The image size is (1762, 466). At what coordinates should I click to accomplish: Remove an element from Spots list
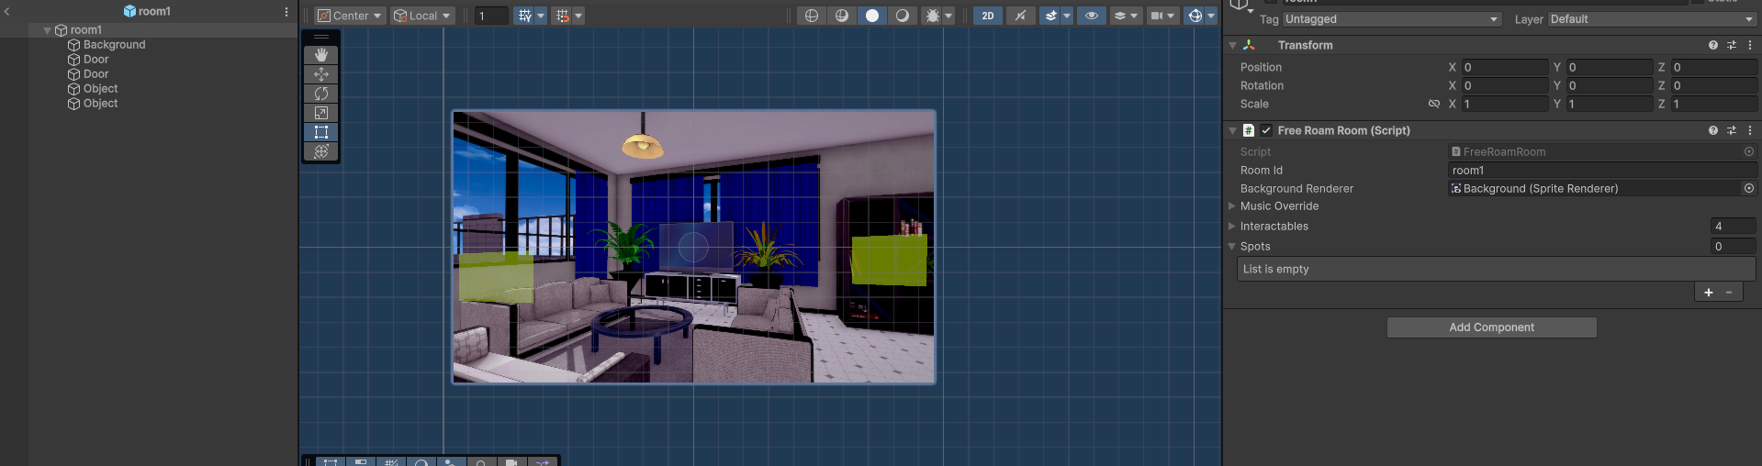click(1729, 293)
